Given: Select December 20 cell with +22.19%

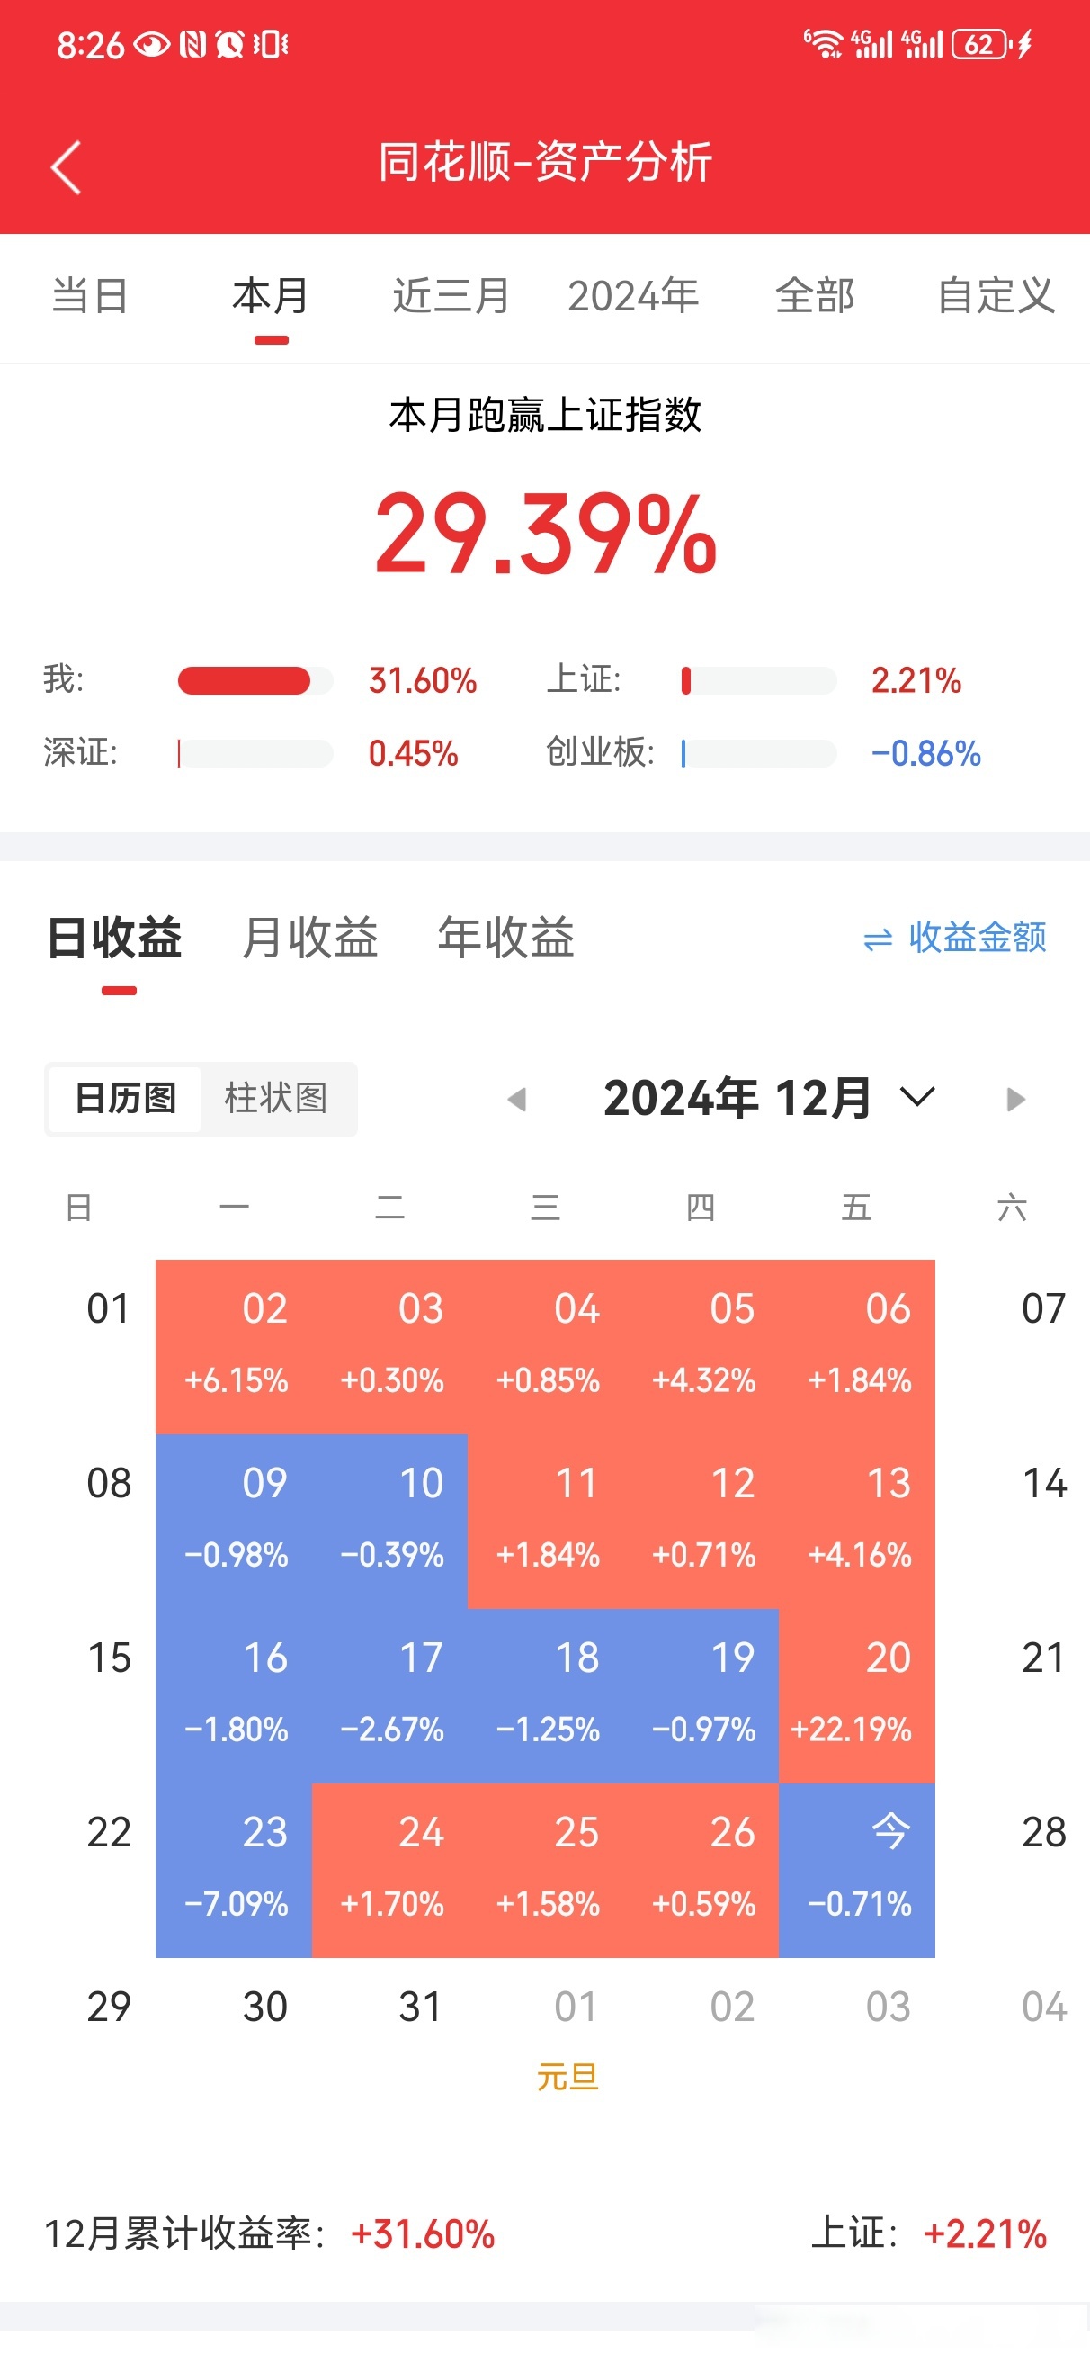Looking at the screenshot, I should pyautogui.click(x=857, y=1696).
